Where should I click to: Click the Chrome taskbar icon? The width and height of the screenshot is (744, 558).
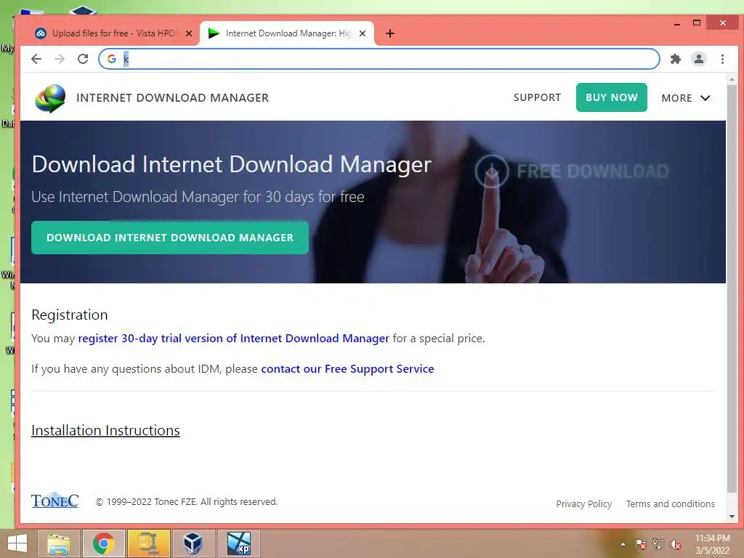104,543
